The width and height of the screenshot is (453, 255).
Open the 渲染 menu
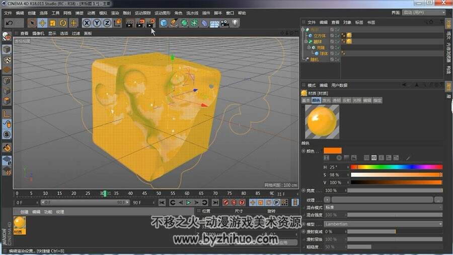(115, 13)
